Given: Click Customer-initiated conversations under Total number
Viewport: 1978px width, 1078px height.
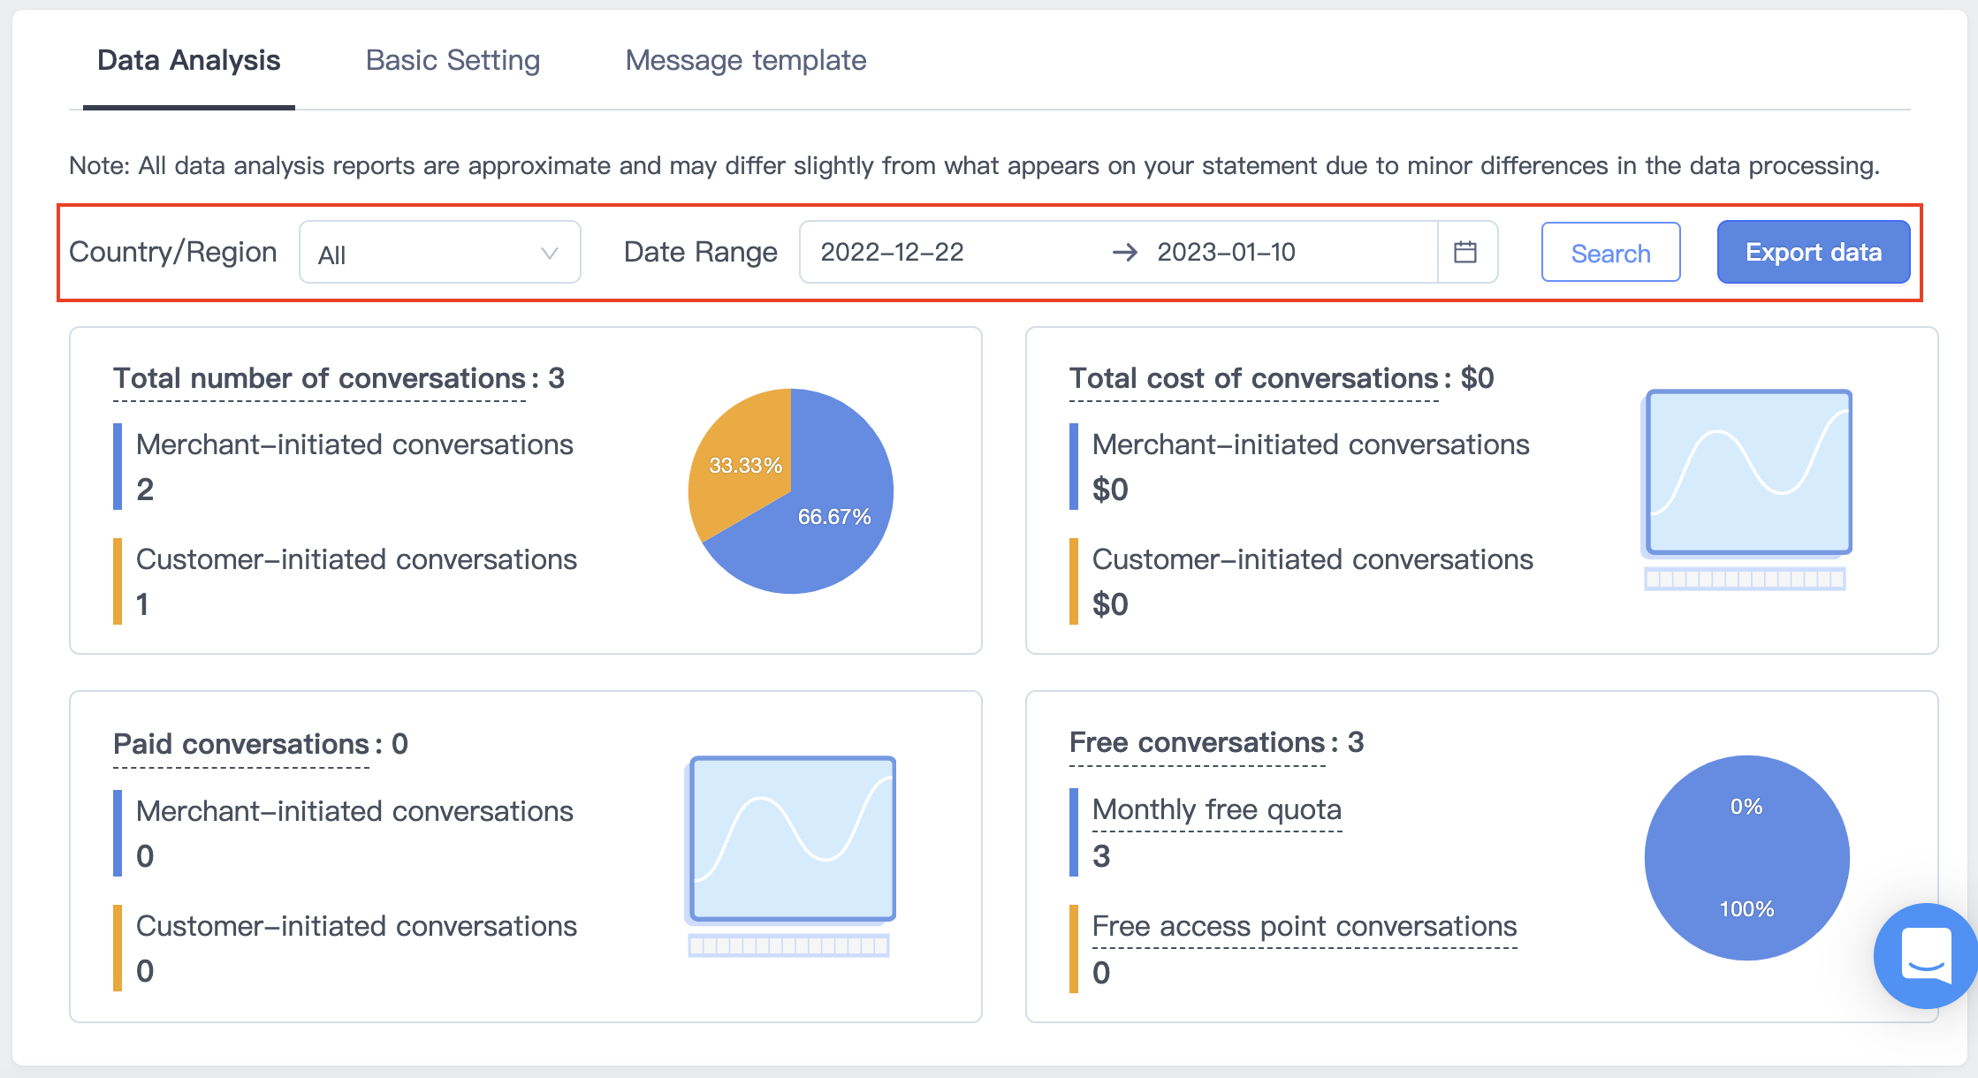Looking at the screenshot, I should tap(356, 559).
